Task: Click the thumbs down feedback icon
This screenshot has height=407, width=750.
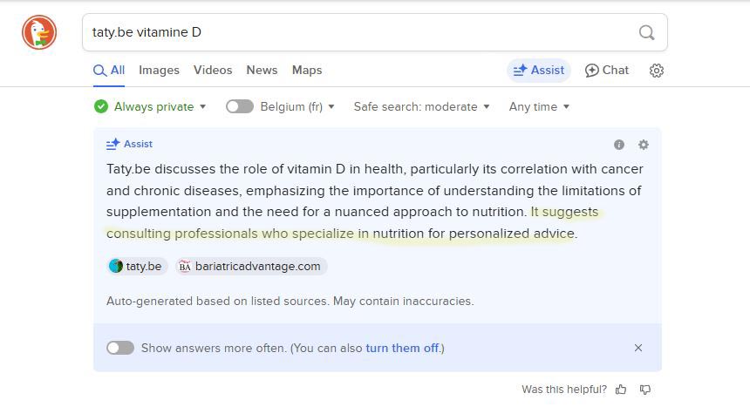Action: pyautogui.click(x=645, y=390)
